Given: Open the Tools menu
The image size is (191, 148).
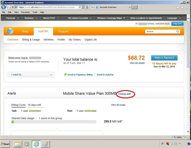Looking at the screenshot, I should (35, 12).
